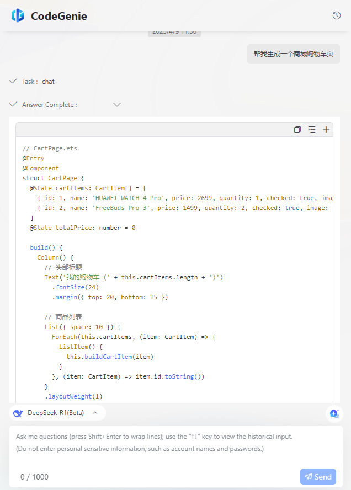Click the DeepSeek whale logo icon

click(x=18, y=413)
